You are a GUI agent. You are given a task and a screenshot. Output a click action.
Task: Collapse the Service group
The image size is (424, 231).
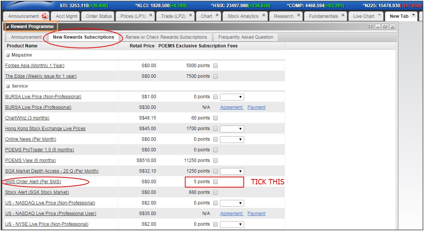pos(8,86)
